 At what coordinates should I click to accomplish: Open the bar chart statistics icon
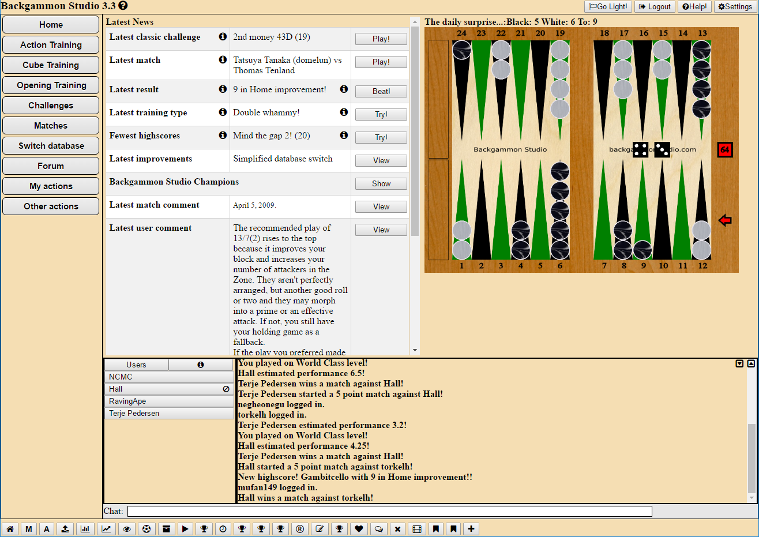coord(85,528)
